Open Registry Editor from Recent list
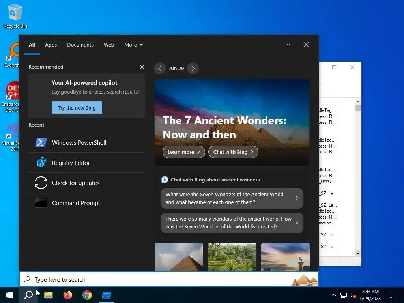Image resolution: width=404 pixels, height=303 pixels. pyautogui.click(x=87, y=163)
